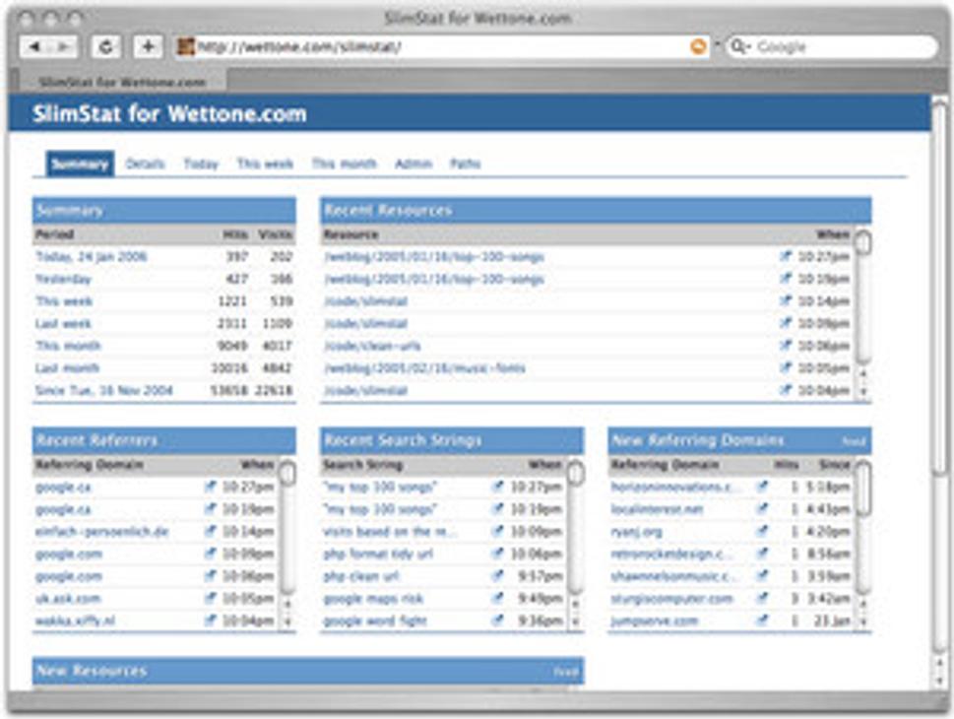Screen dimensions: 954x719
Task: Go forward with the browser forward arrow
Action: point(64,47)
